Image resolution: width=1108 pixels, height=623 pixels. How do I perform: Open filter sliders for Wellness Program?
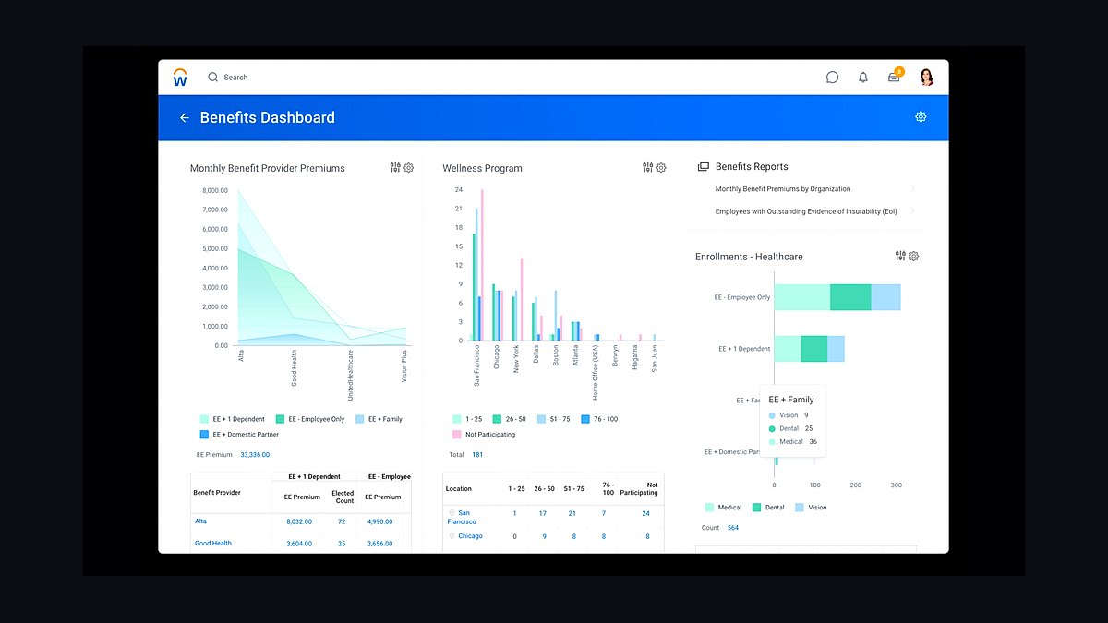pos(647,168)
